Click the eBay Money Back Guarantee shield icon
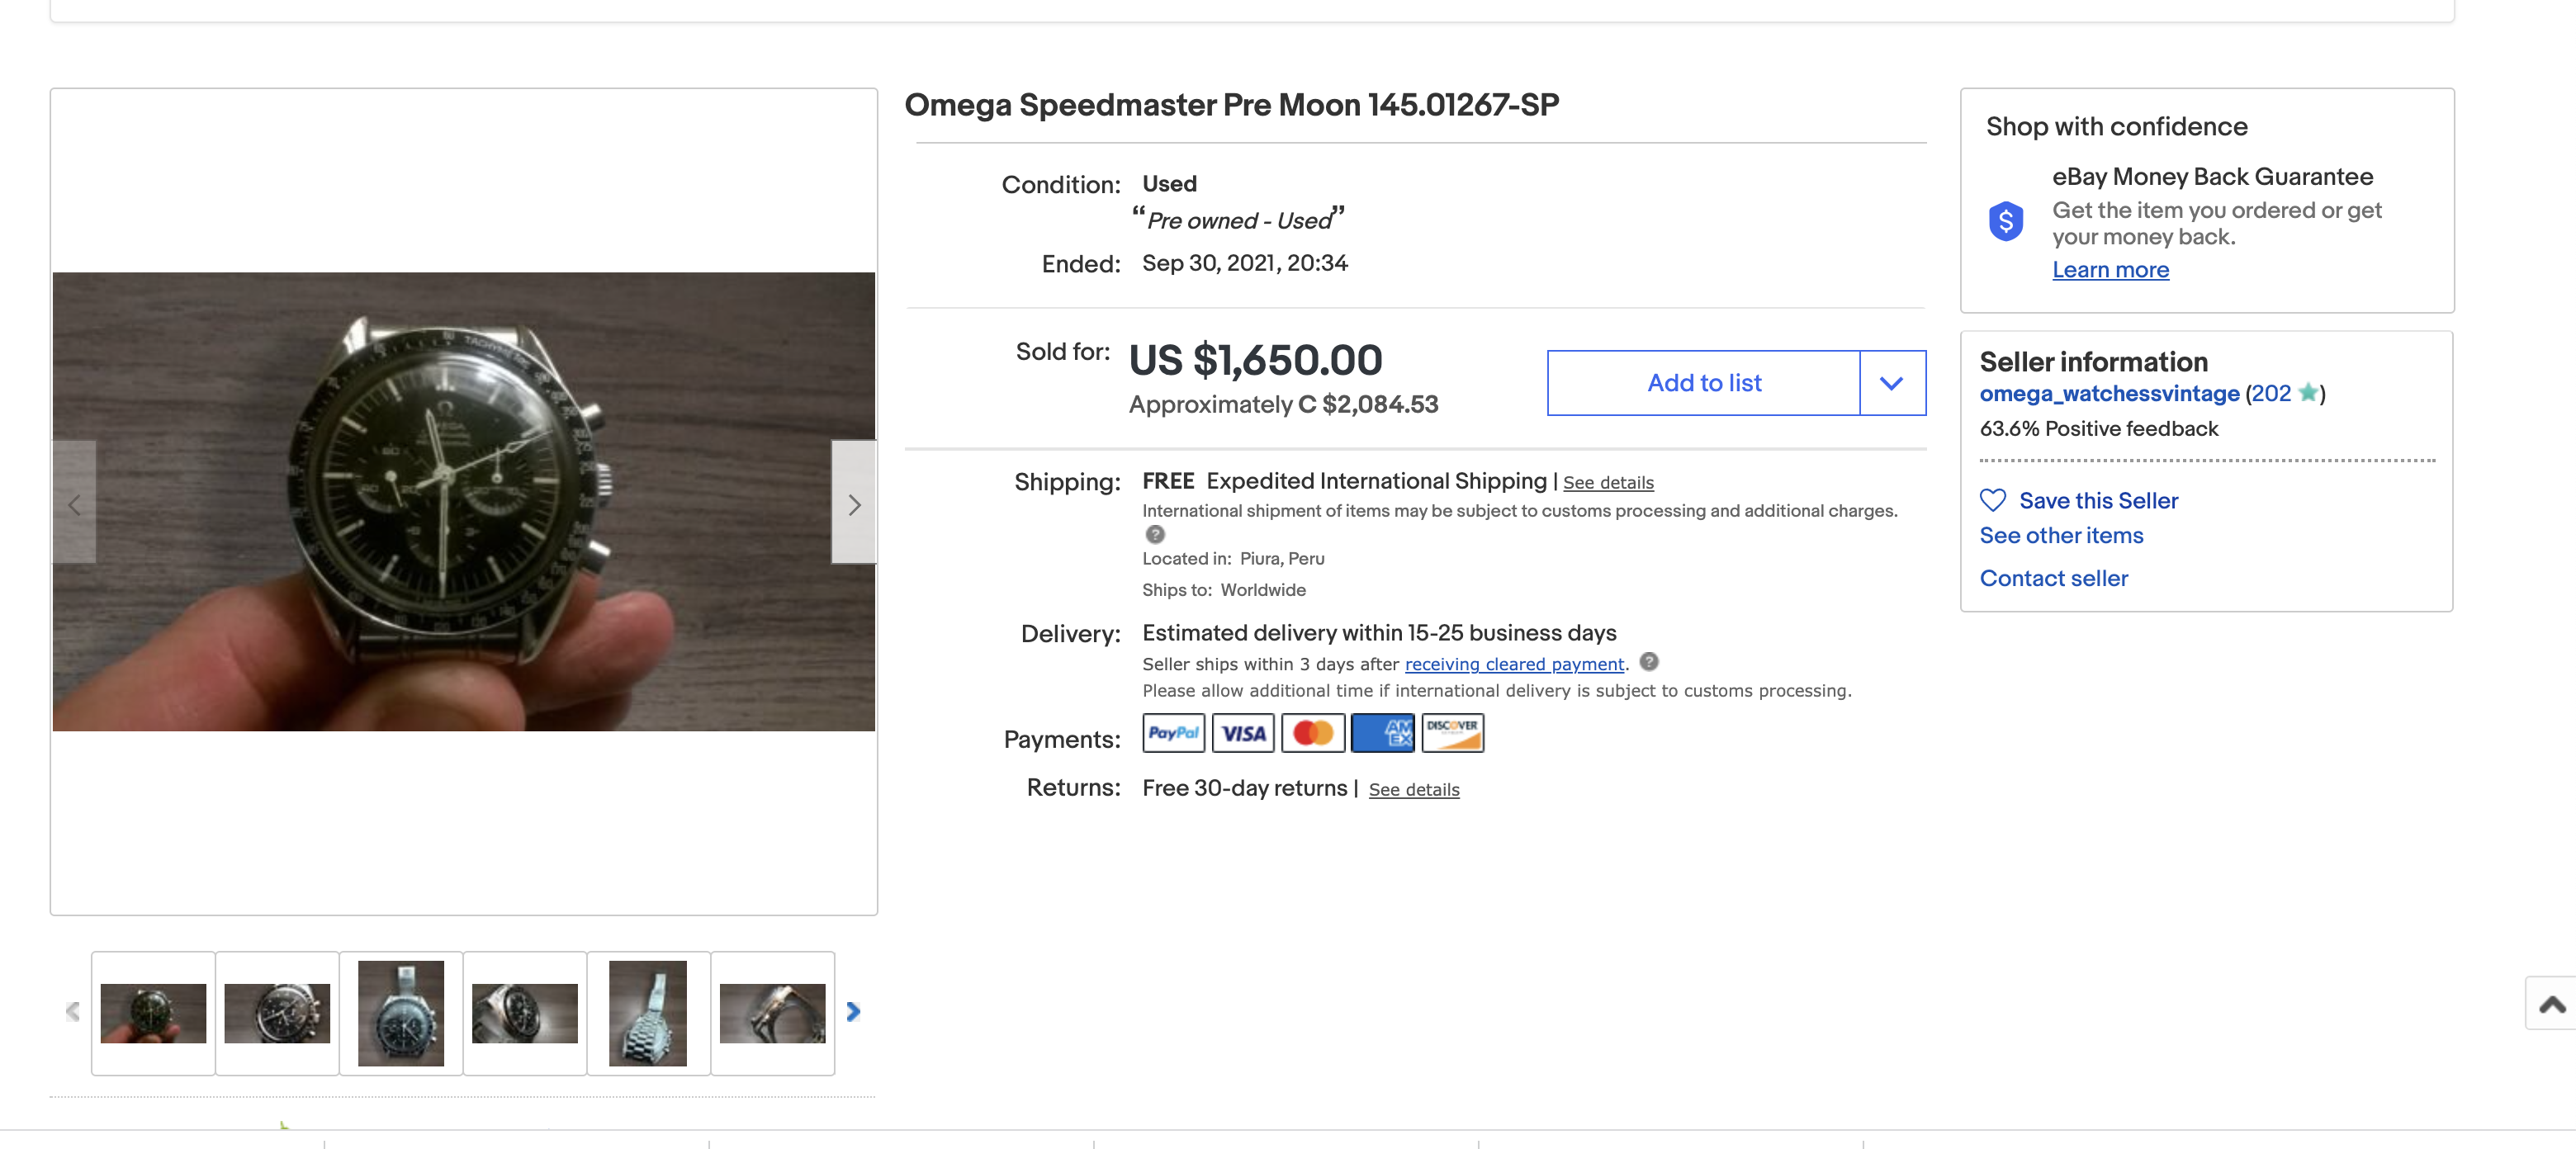Screen dimensions: 2576x1149 (2006, 221)
